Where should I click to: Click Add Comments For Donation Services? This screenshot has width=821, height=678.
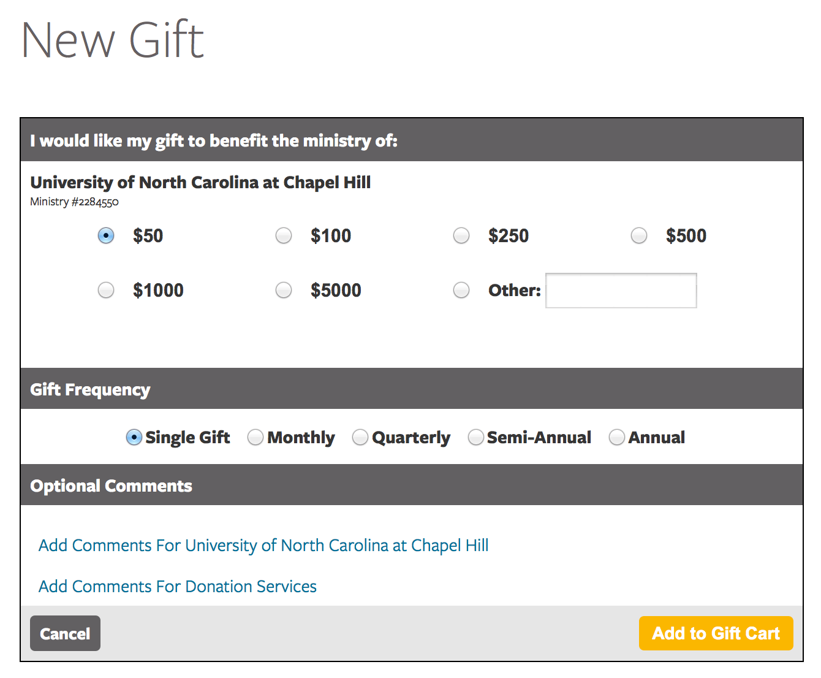(178, 587)
